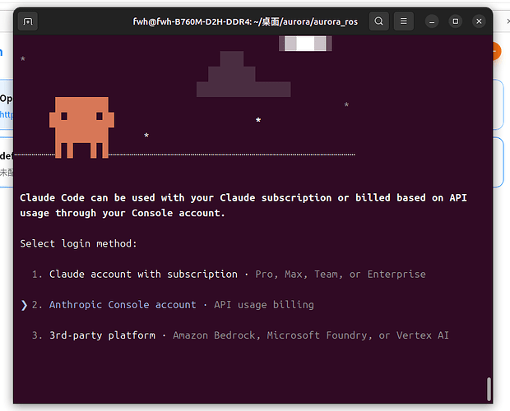
Task: Click the terminal vertical scrollbar thumb
Action: click(x=489, y=389)
